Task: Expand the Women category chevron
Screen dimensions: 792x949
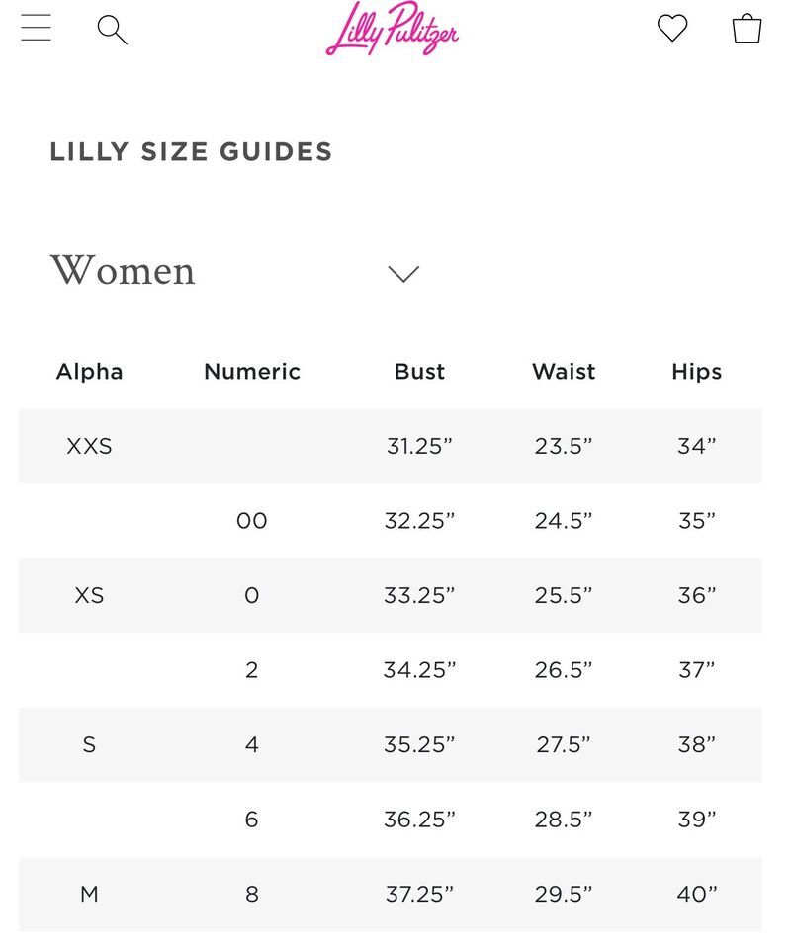Action: point(403,274)
